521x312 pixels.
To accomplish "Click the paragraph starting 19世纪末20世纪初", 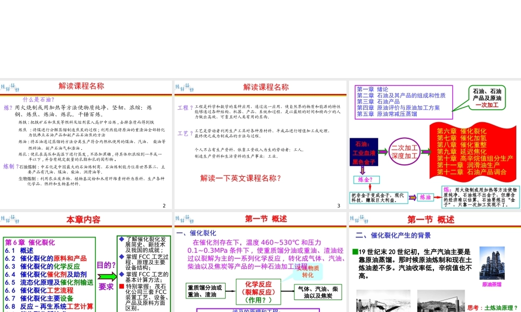I will click(415, 264).
